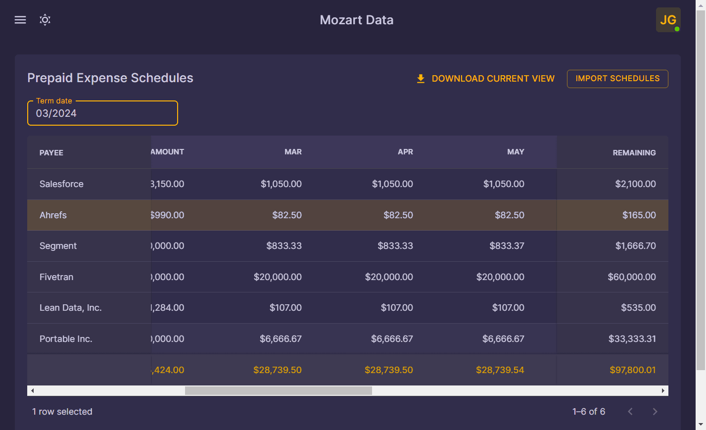Toggle the light/dark theme sun icon
This screenshot has width=706, height=430.
pyautogui.click(x=45, y=20)
